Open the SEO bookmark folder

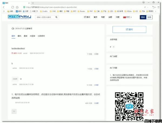click(x=110, y=11)
